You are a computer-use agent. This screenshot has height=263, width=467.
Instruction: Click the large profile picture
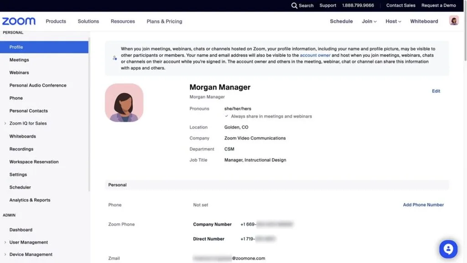[124, 103]
